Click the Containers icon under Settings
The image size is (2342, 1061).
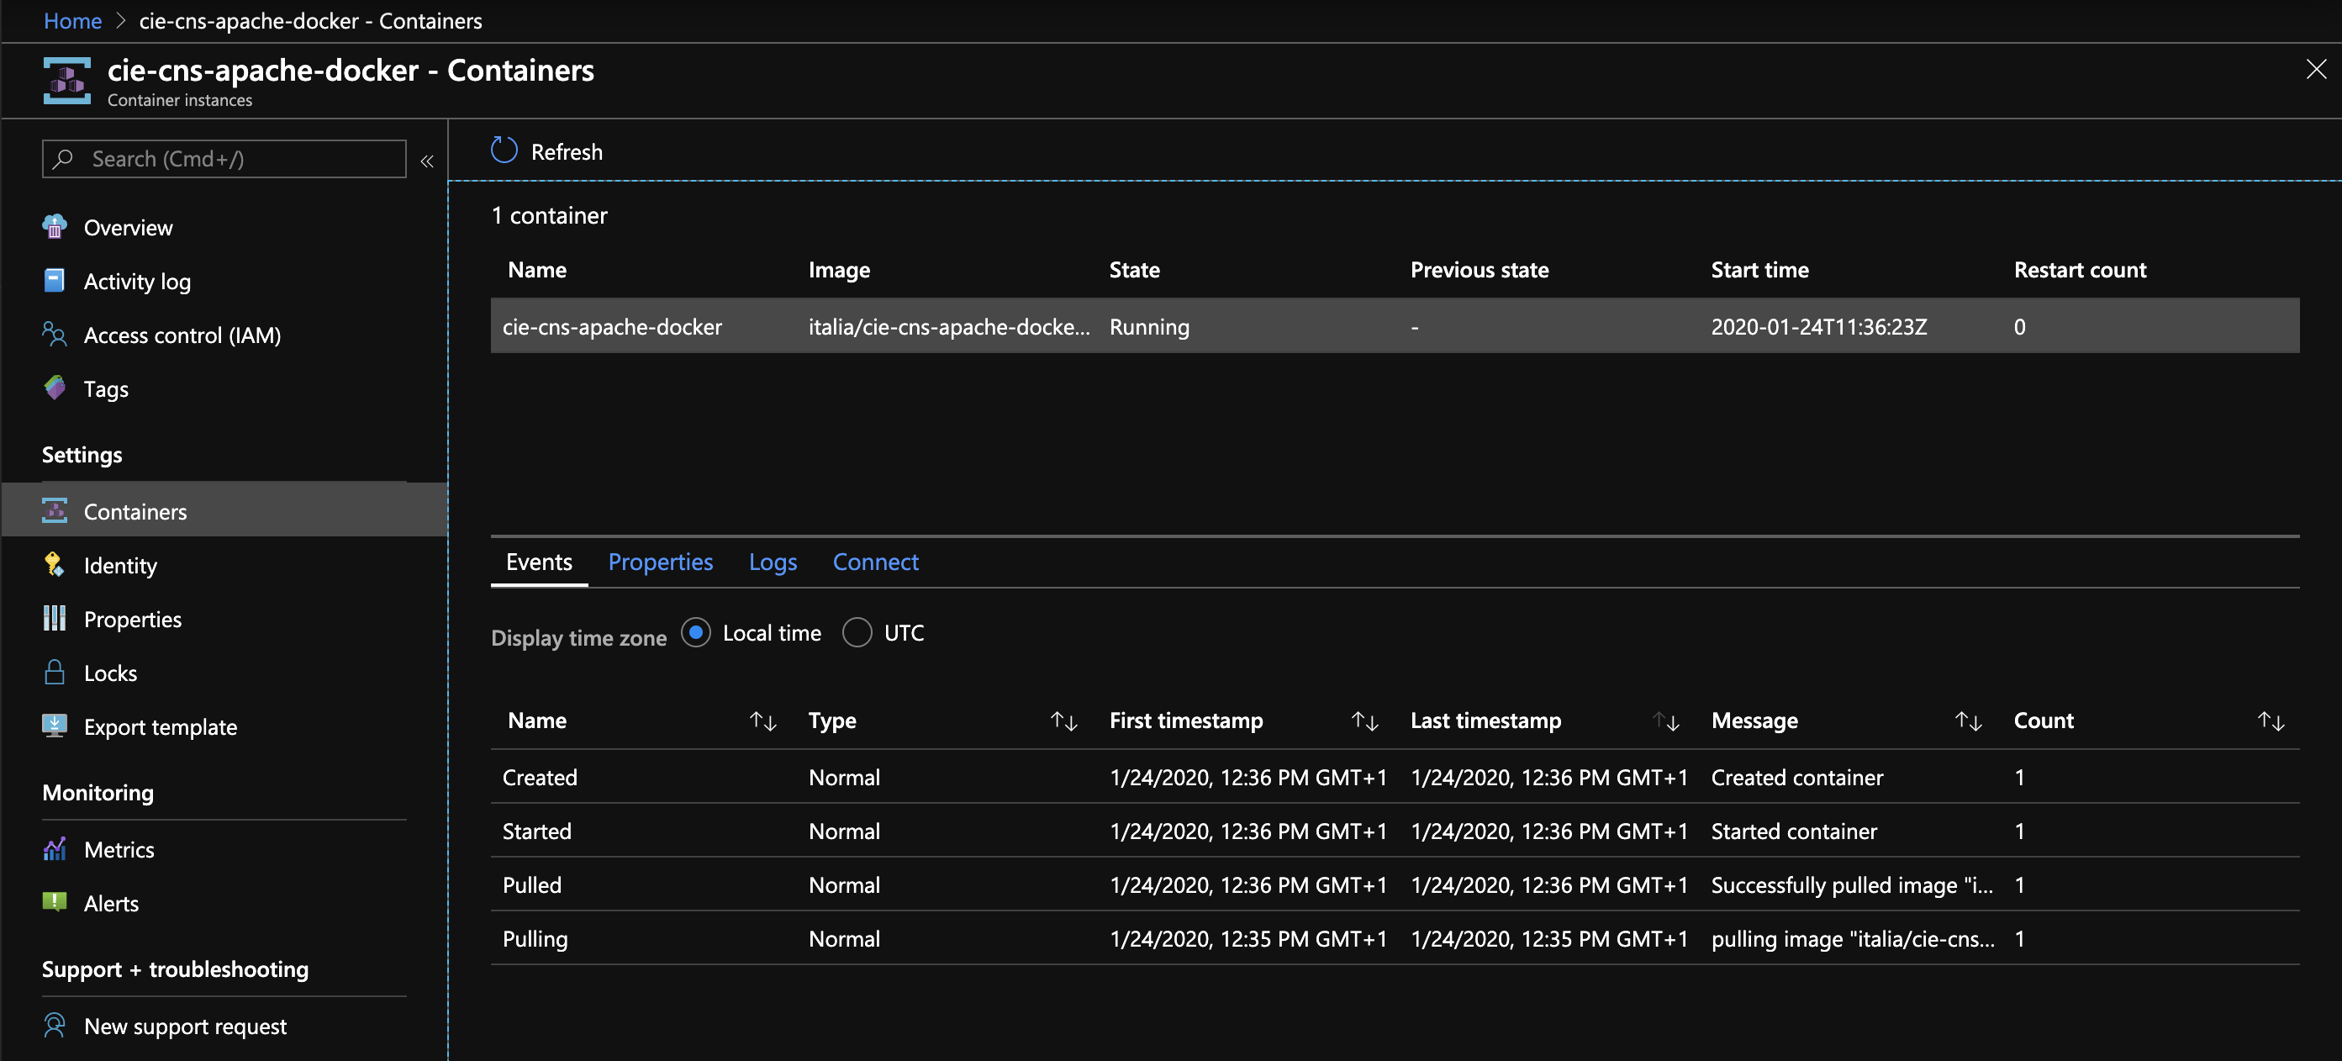tap(55, 511)
